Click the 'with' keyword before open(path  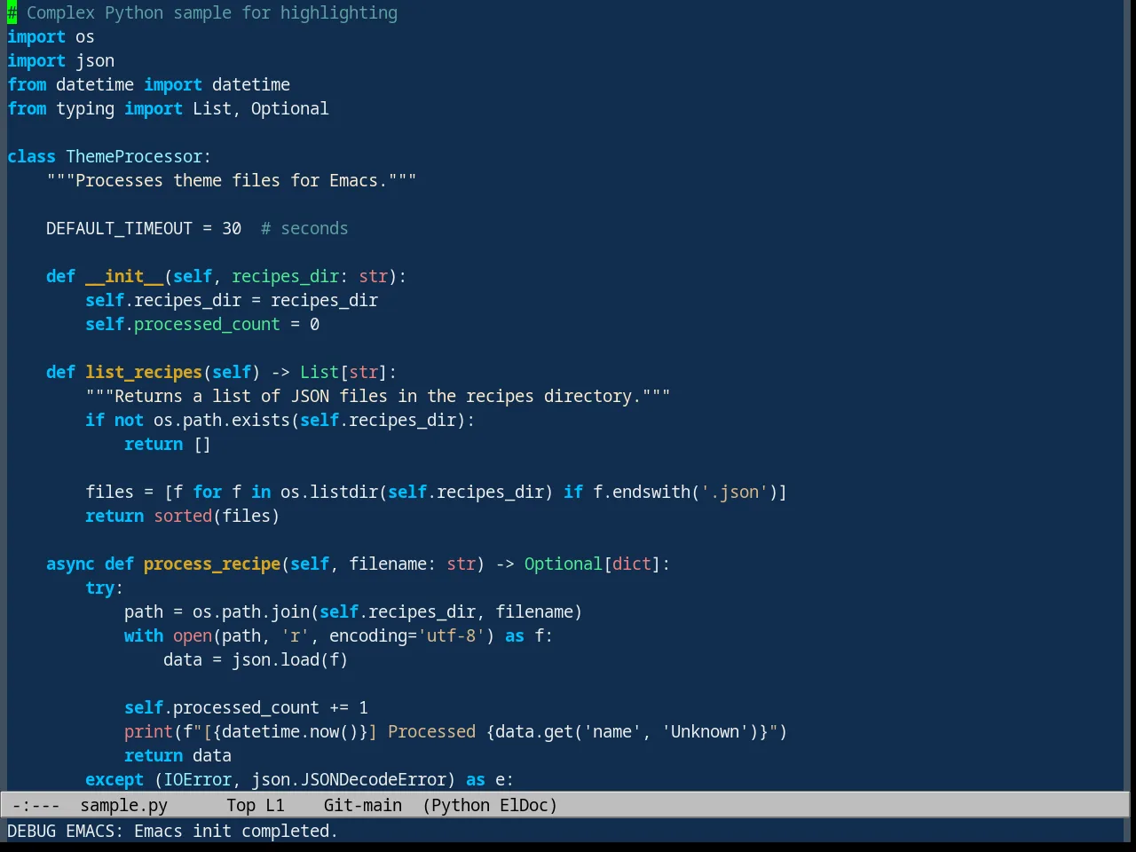[144, 635]
